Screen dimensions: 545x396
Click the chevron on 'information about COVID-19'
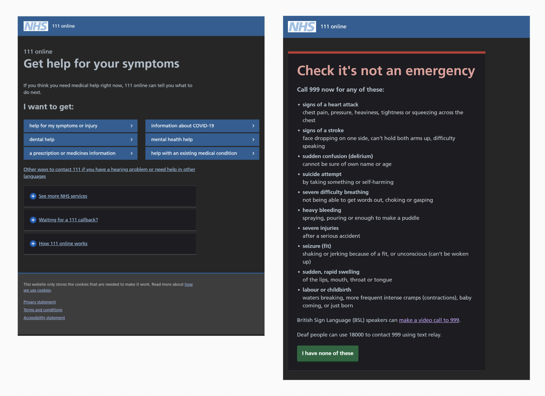pyautogui.click(x=253, y=126)
